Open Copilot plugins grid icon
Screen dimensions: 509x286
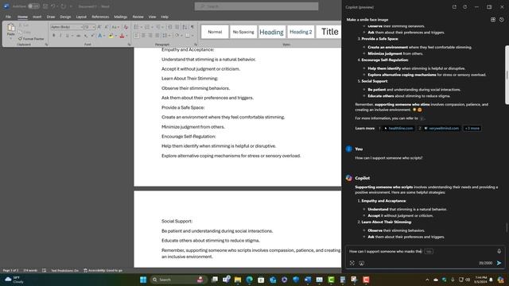click(493, 20)
